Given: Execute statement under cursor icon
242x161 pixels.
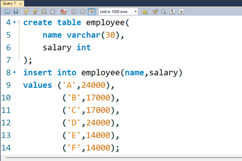Looking at the screenshot, I should click(x=35, y=12).
